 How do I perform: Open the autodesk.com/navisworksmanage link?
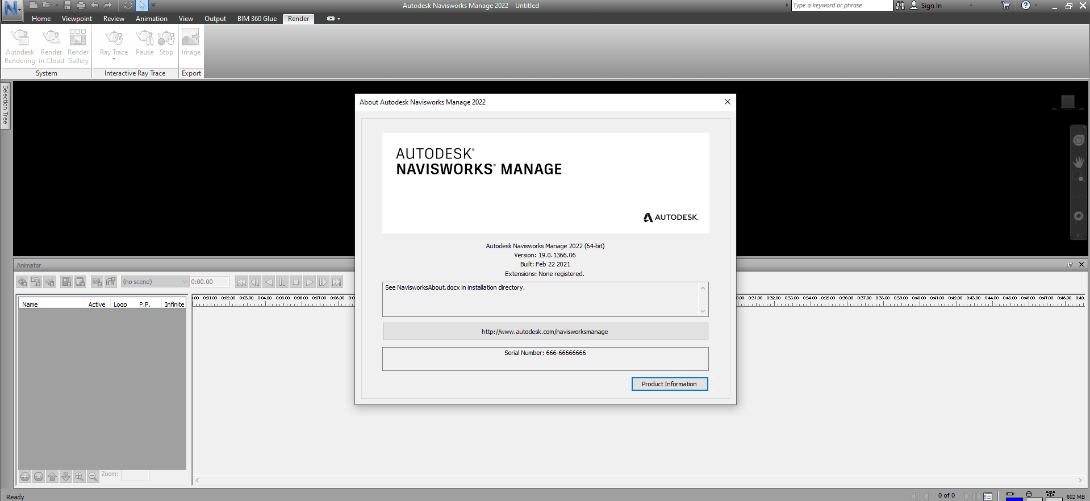click(x=545, y=332)
